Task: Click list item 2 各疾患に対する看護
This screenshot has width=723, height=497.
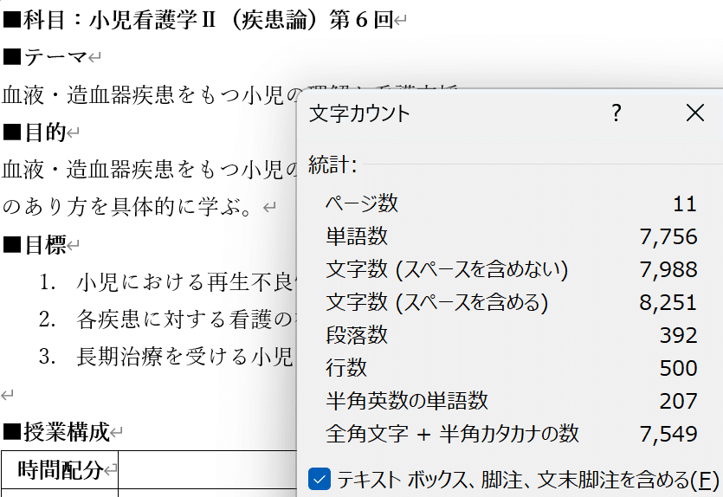Action: pyautogui.click(x=173, y=319)
